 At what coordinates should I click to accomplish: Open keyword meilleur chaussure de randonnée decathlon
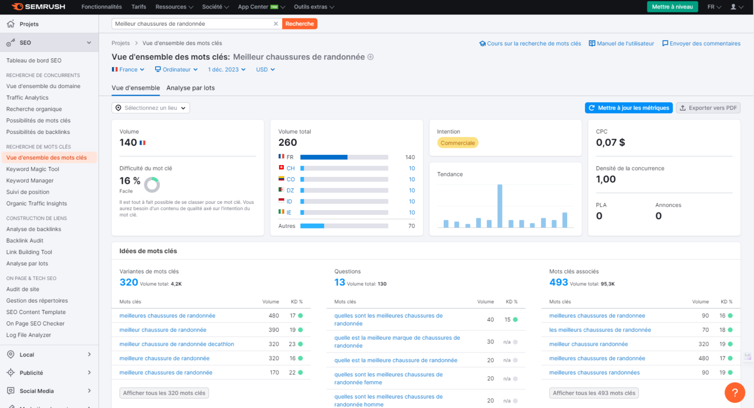click(x=177, y=344)
